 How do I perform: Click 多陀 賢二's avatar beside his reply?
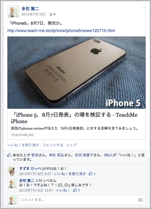pyautogui.click(x=12, y=183)
